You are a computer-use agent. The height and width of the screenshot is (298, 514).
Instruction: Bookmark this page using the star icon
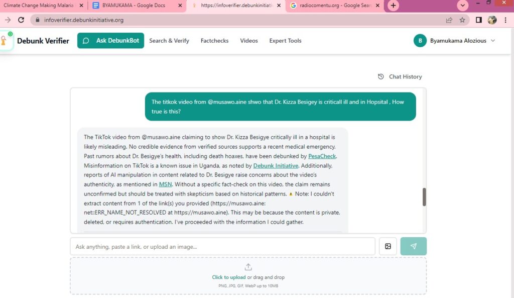pyautogui.click(x=462, y=20)
